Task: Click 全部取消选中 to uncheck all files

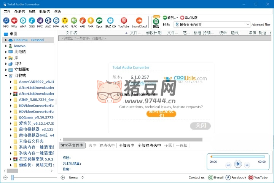Action: [149, 146]
